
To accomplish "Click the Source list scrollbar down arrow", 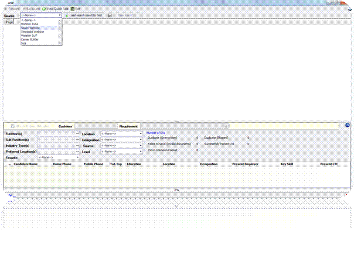I will coord(60,43).
